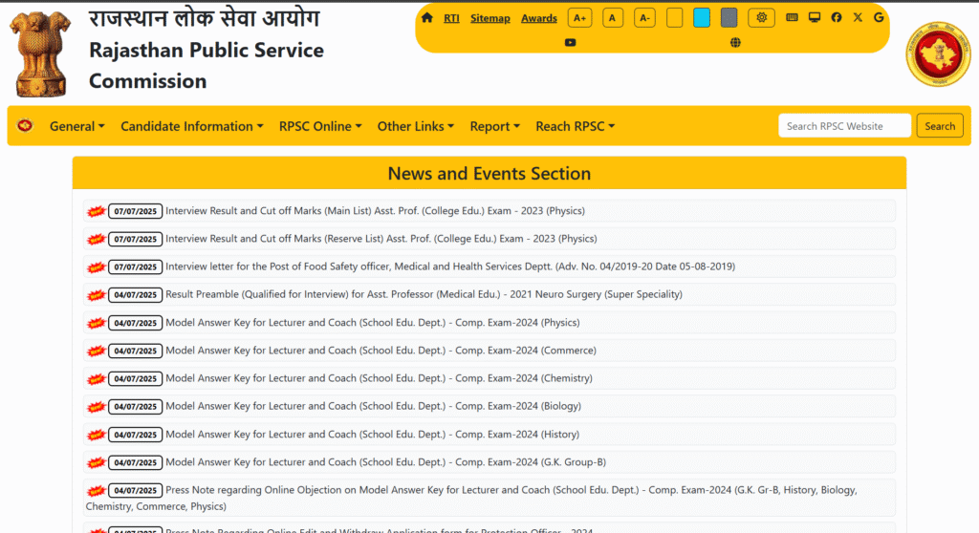This screenshot has width=979, height=533.
Task: Open Model Answer Key History notice
Action: point(372,435)
